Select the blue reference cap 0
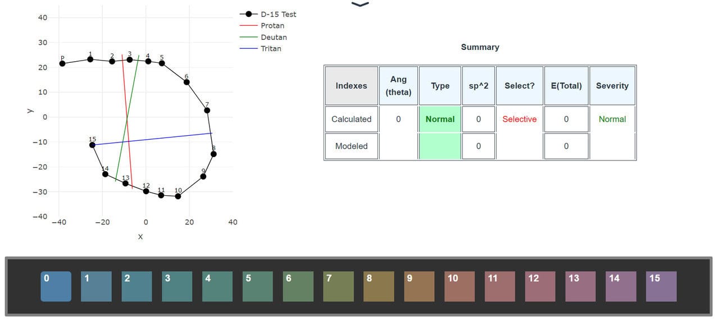The width and height of the screenshot is (719, 335). click(56, 286)
